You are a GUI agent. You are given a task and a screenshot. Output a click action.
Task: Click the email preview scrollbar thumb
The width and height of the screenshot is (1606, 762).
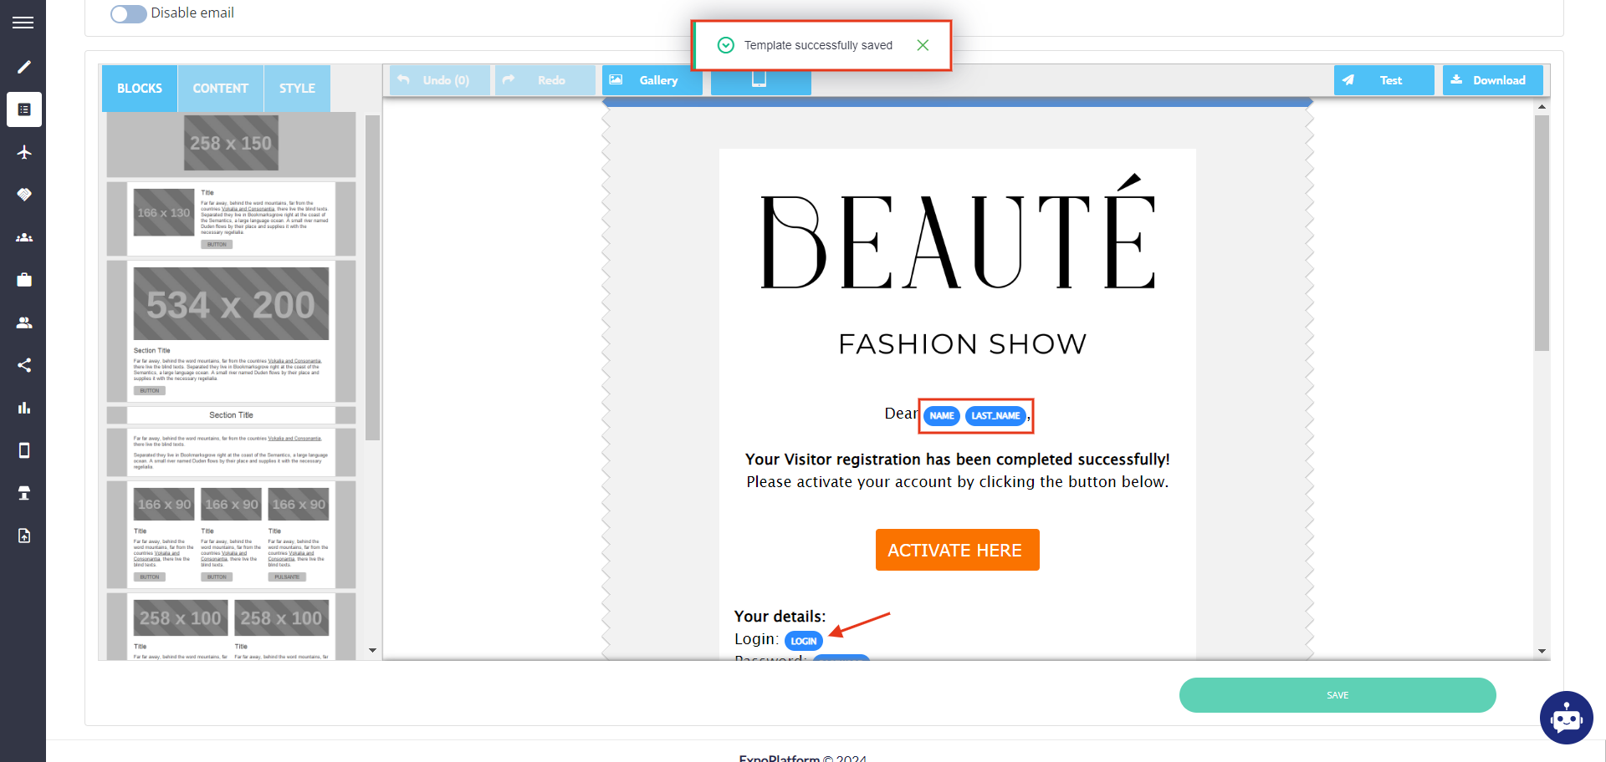coord(1542,233)
